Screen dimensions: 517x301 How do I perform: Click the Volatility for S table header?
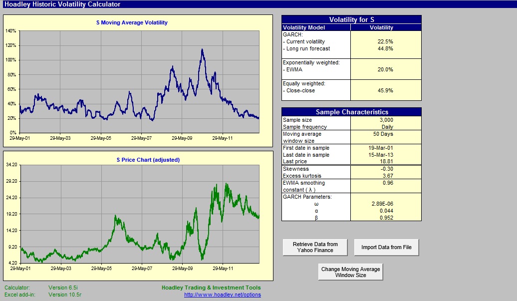(x=351, y=19)
